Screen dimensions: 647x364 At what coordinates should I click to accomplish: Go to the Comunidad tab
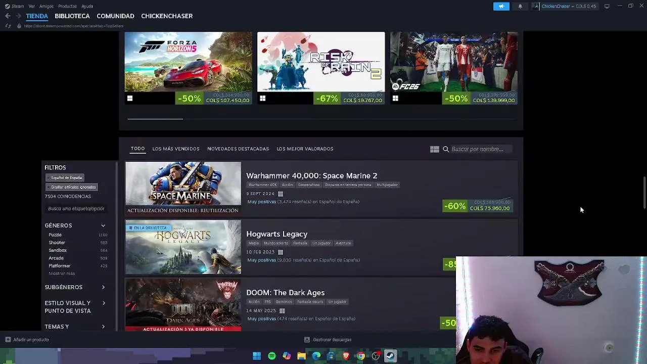pos(115,16)
